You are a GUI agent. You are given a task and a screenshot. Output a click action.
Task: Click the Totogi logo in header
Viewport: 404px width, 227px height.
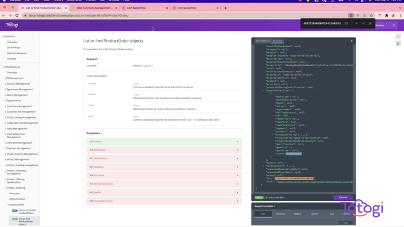(12, 25)
